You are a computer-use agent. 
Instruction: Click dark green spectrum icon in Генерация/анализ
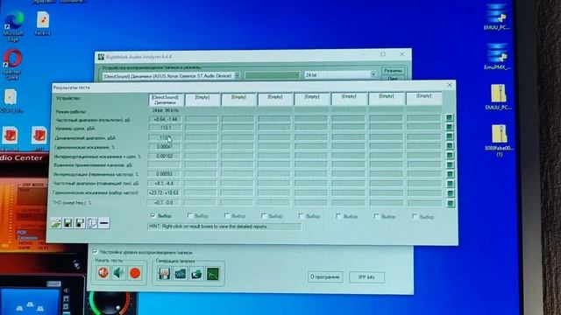pos(212,274)
